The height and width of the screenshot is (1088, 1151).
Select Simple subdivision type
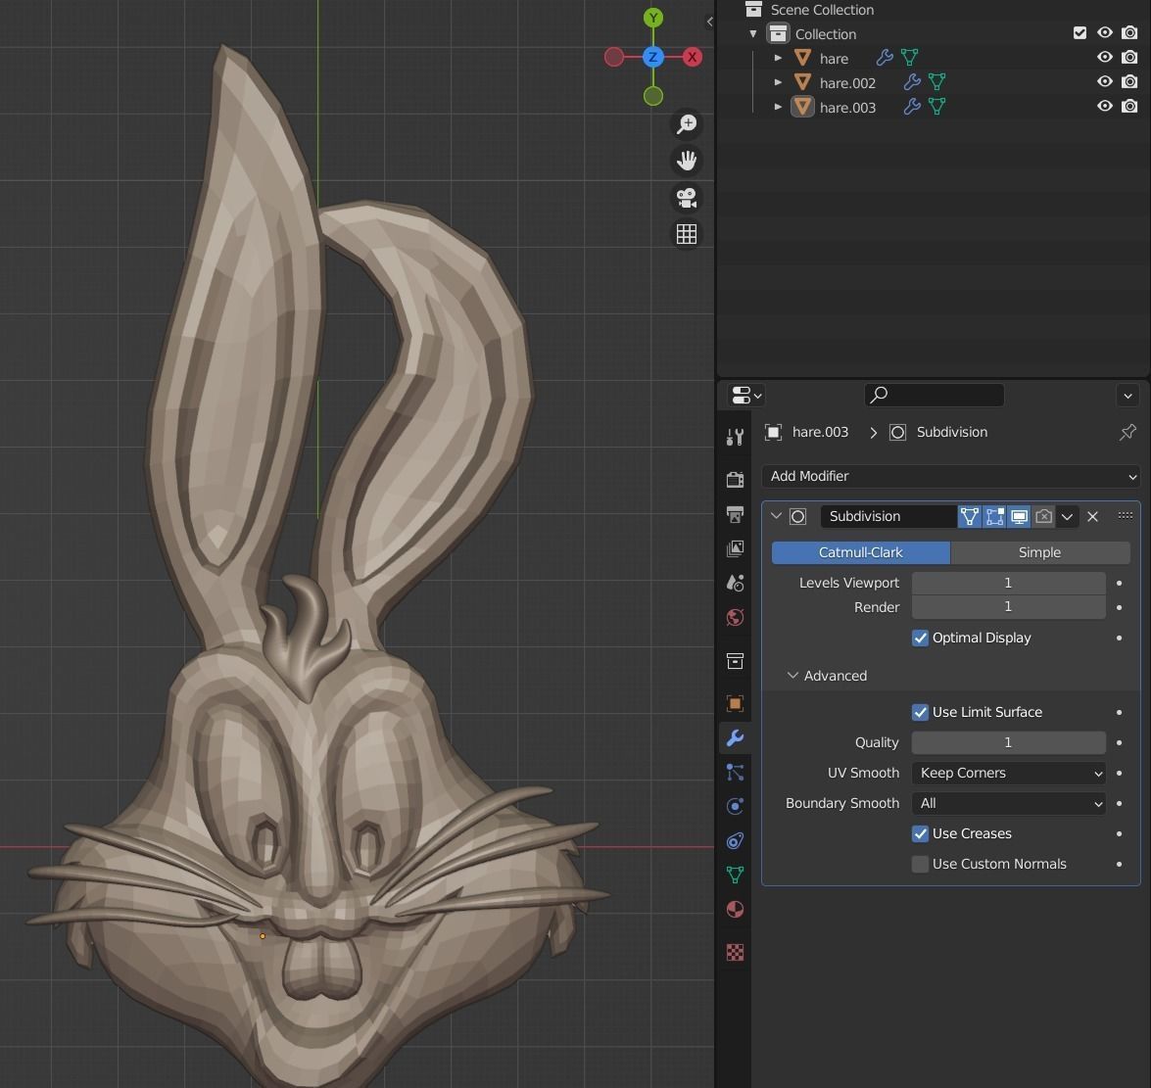pos(1039,552)
